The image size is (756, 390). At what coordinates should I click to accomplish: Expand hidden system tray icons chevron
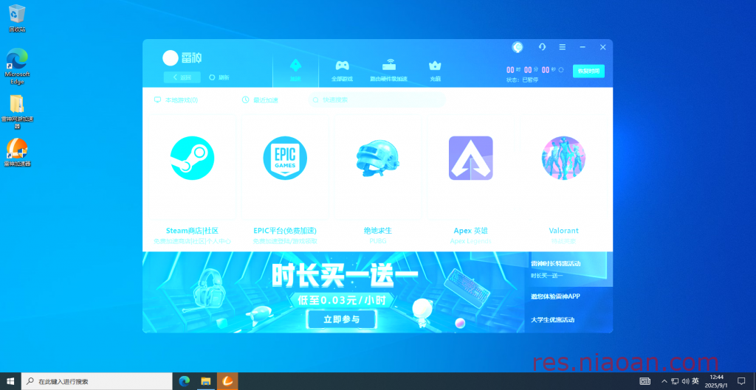tap(664, 381)
